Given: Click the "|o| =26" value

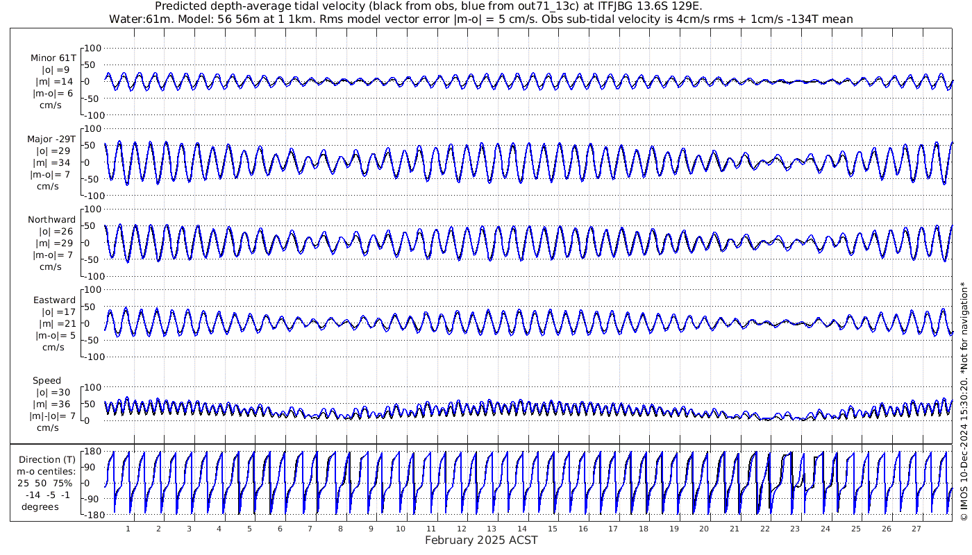Looking at the screenshot, I should pos(55,232).
